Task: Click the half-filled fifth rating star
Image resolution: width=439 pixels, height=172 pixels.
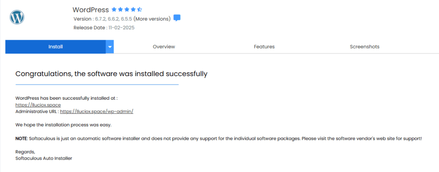Action: pyautogui.click(x=139, y=9)
